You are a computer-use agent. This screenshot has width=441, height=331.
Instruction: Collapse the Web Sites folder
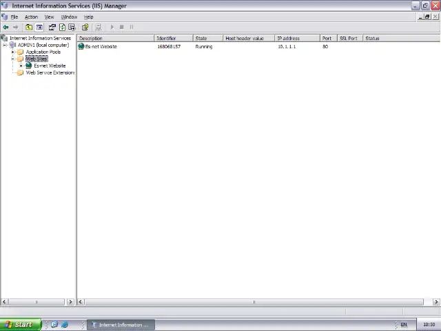click(x=12, y=59)
